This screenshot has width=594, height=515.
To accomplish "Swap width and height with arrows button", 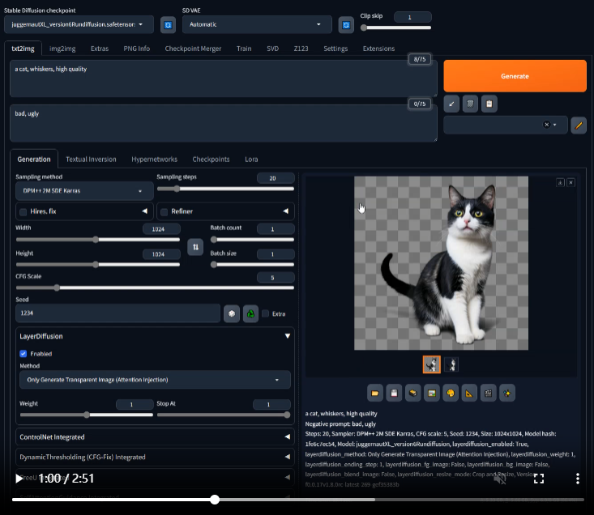I will click(x=195, y=247).
